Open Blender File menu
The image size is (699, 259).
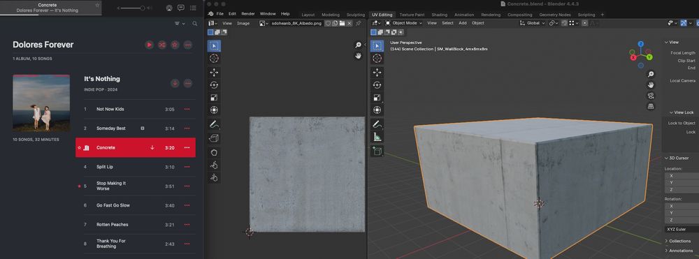click(219, 14)
